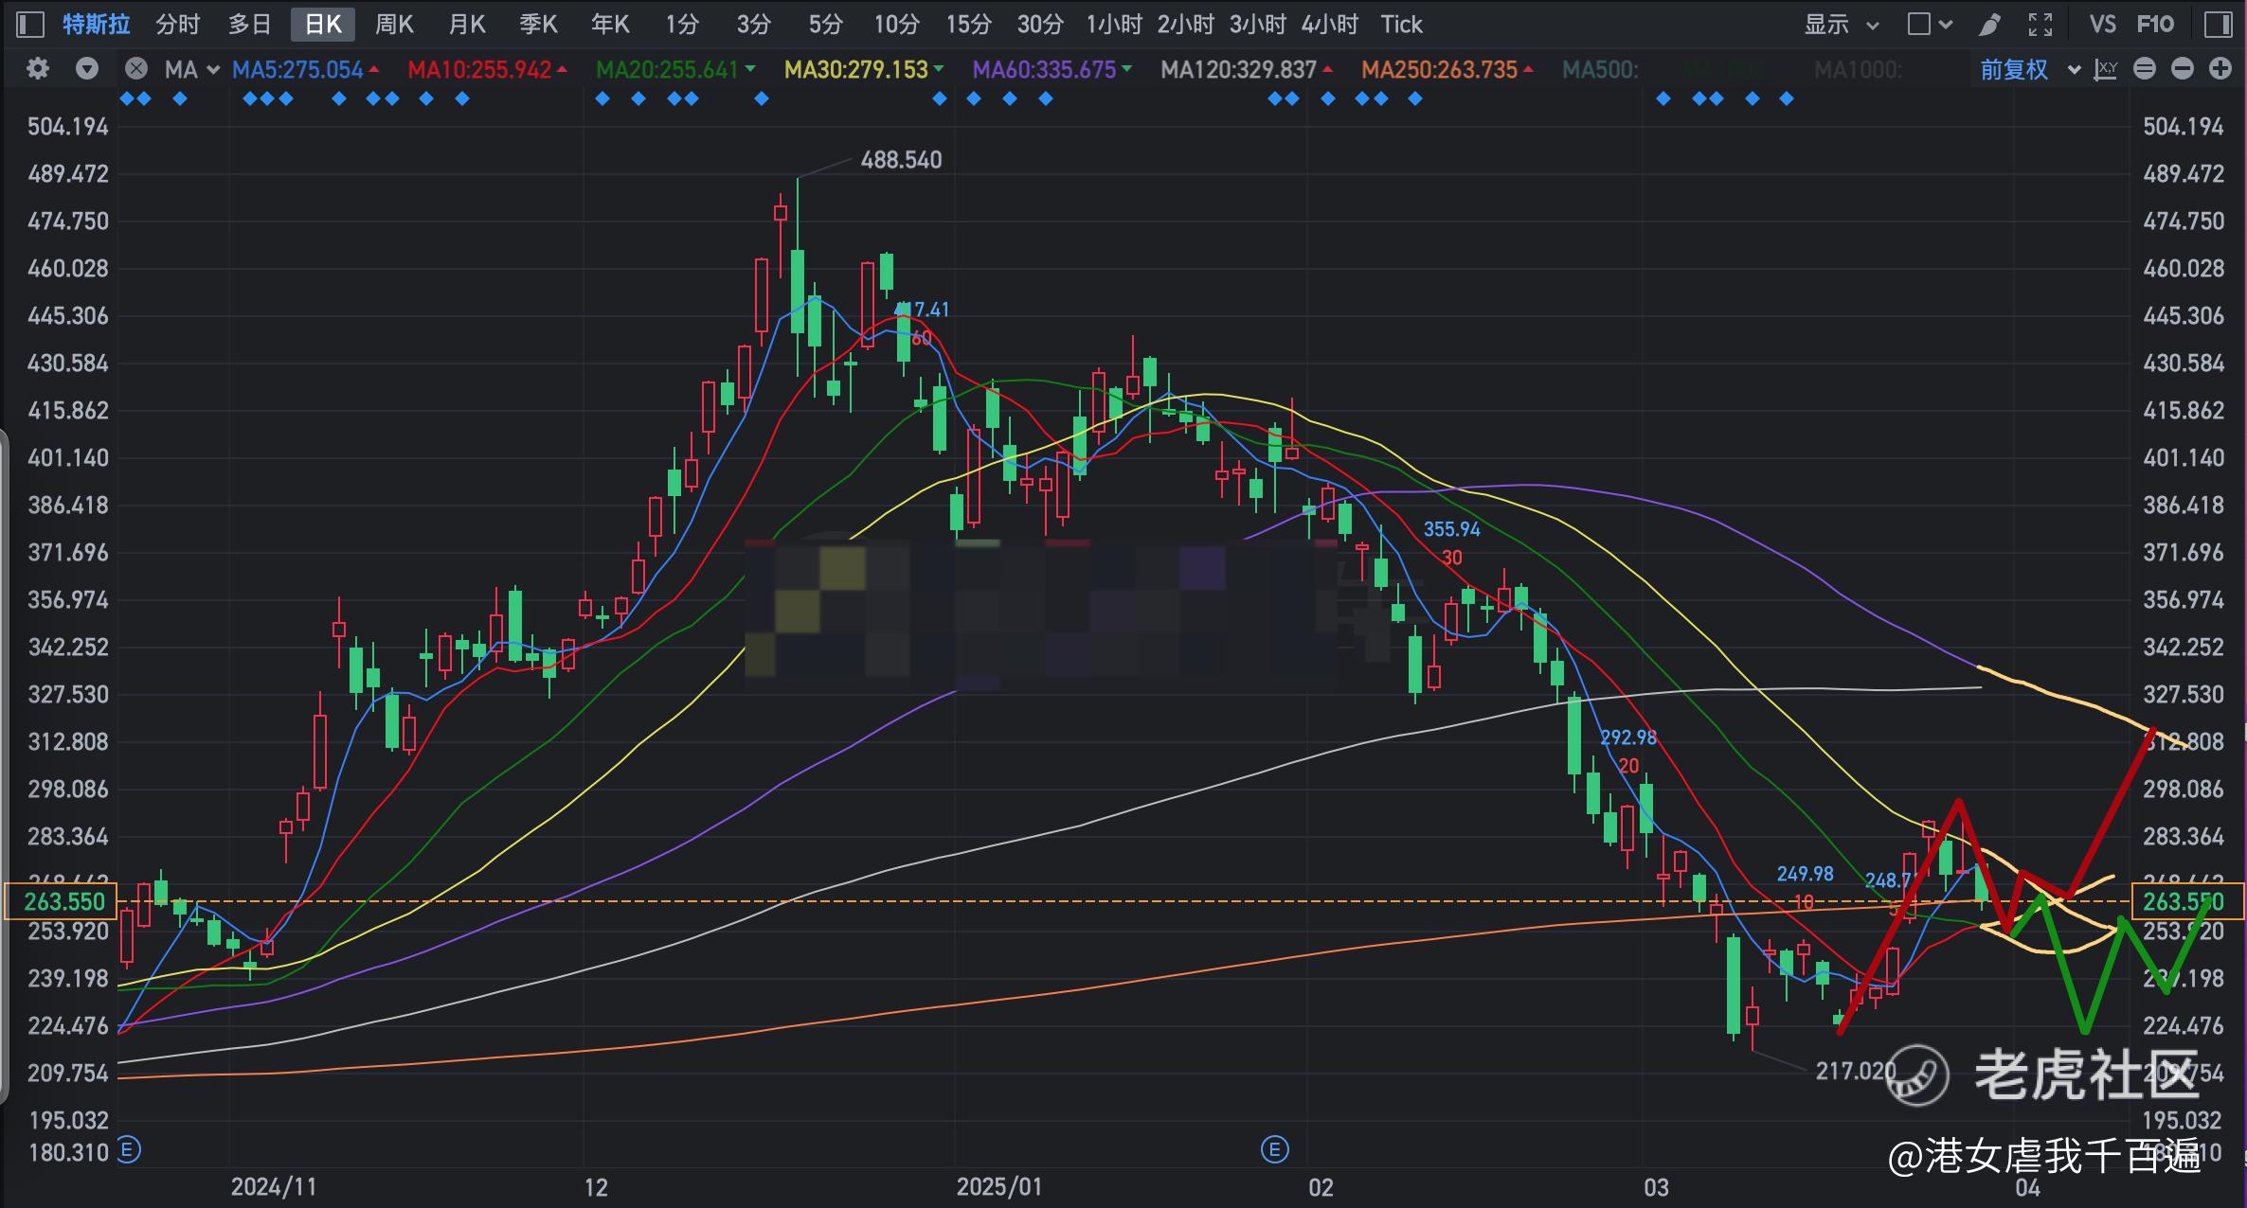The width and height of the screenshot is (2247, 1208).
Task: Click the equal-sign reset zoom icon
Action: click(x=2145, y=69)
